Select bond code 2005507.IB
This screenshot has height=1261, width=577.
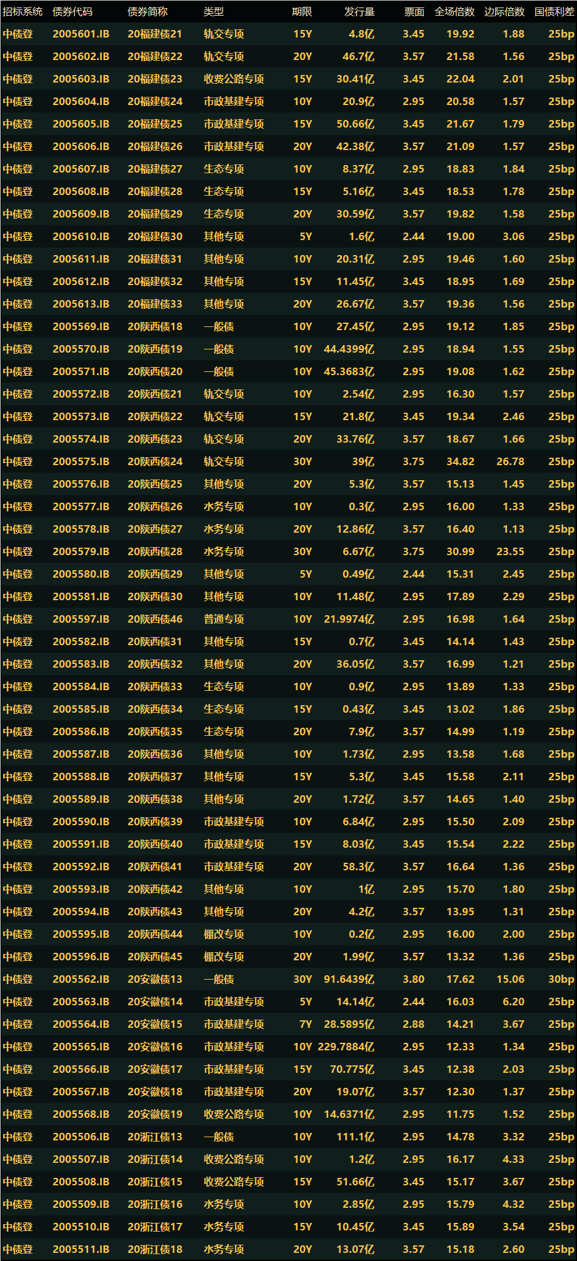click(x=81, y=1160)
